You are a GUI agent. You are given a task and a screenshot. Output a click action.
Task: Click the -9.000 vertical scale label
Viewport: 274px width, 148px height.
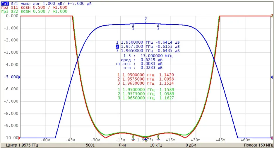(x=11, y=126)
